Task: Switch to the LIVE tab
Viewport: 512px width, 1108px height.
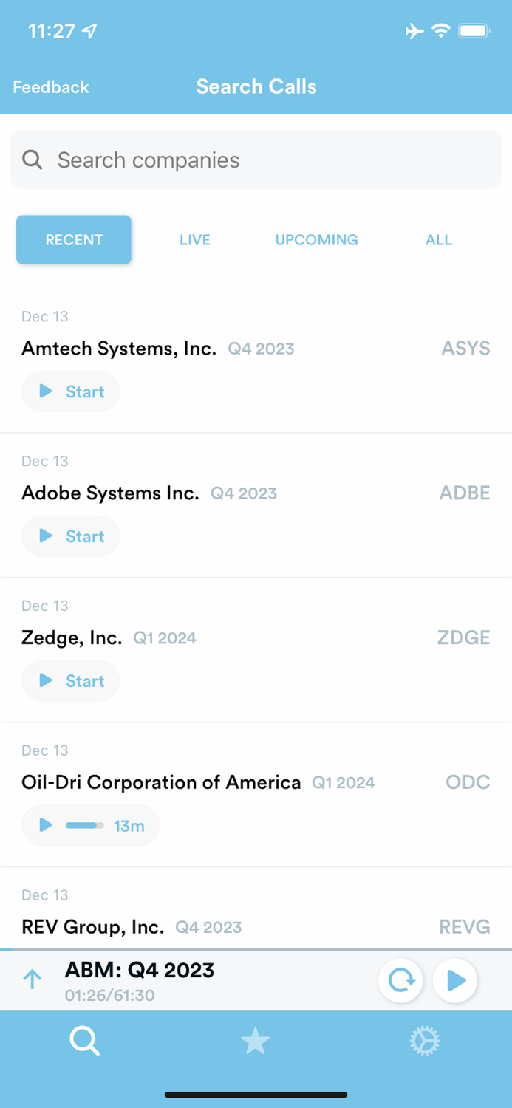Action: (194, 239)
